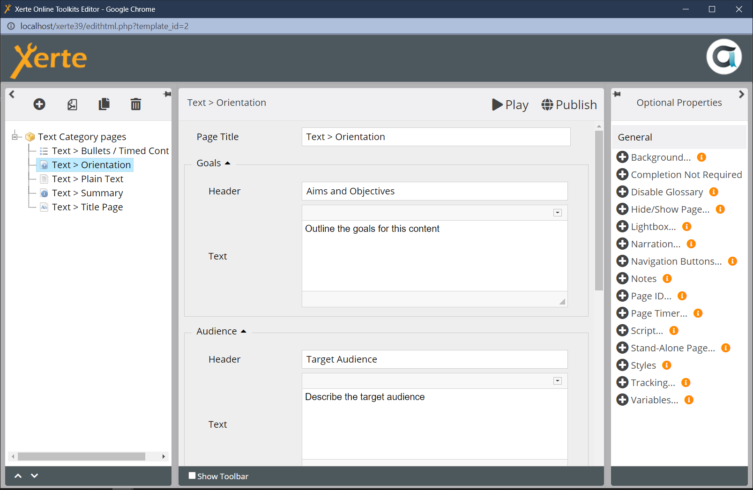Delete selected page with trash icon

pyautogui.click(x=135, y=104)
